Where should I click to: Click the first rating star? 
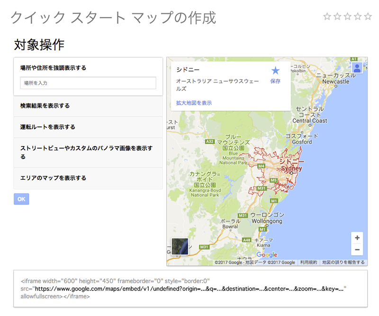coord(327,17)
